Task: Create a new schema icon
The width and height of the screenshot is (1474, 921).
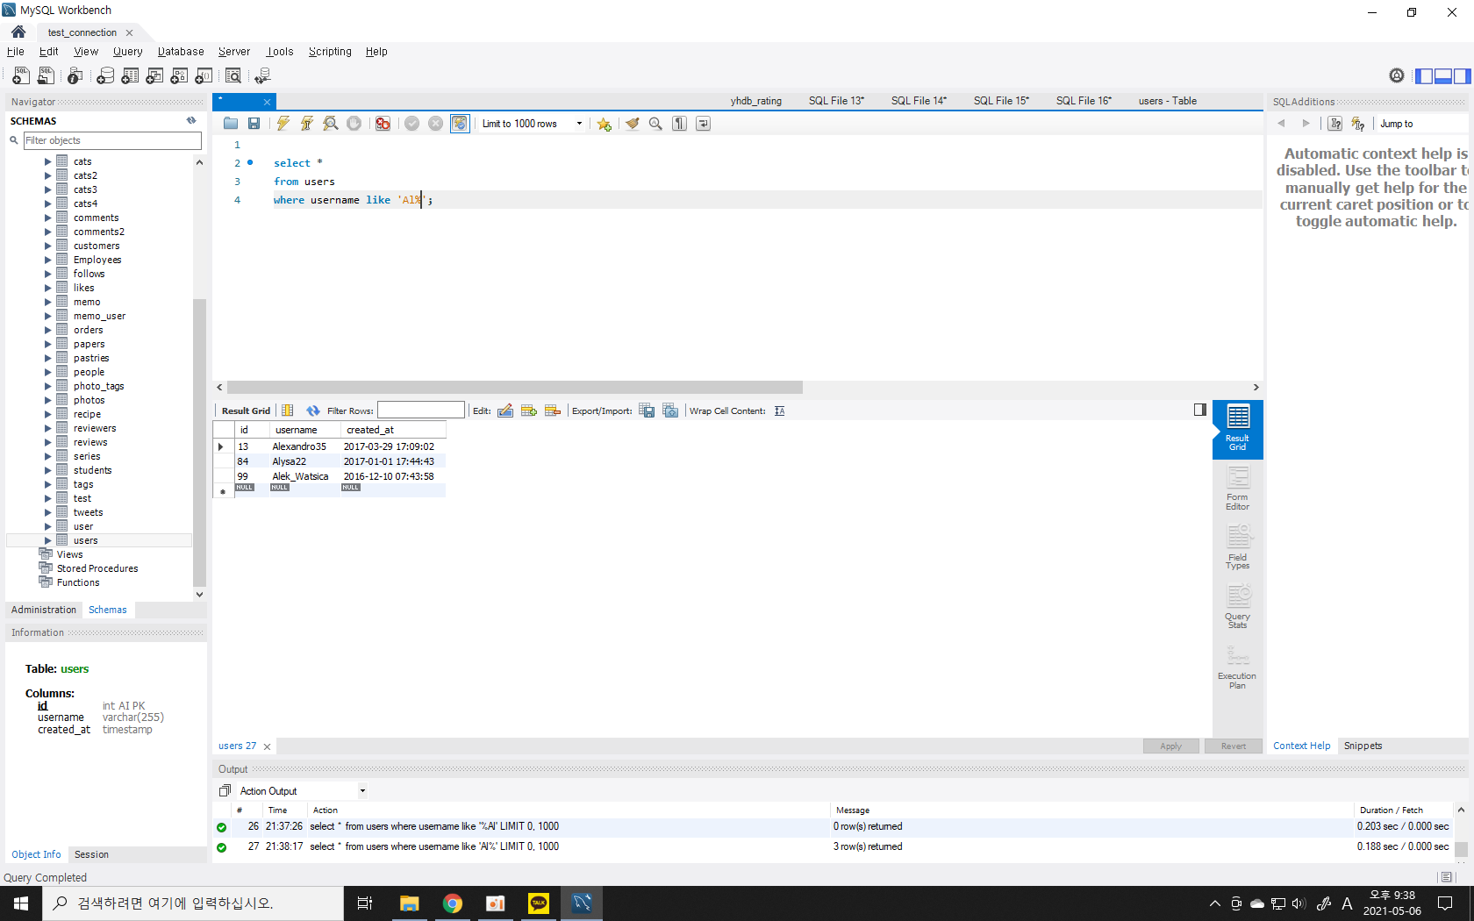Action: 105,76
